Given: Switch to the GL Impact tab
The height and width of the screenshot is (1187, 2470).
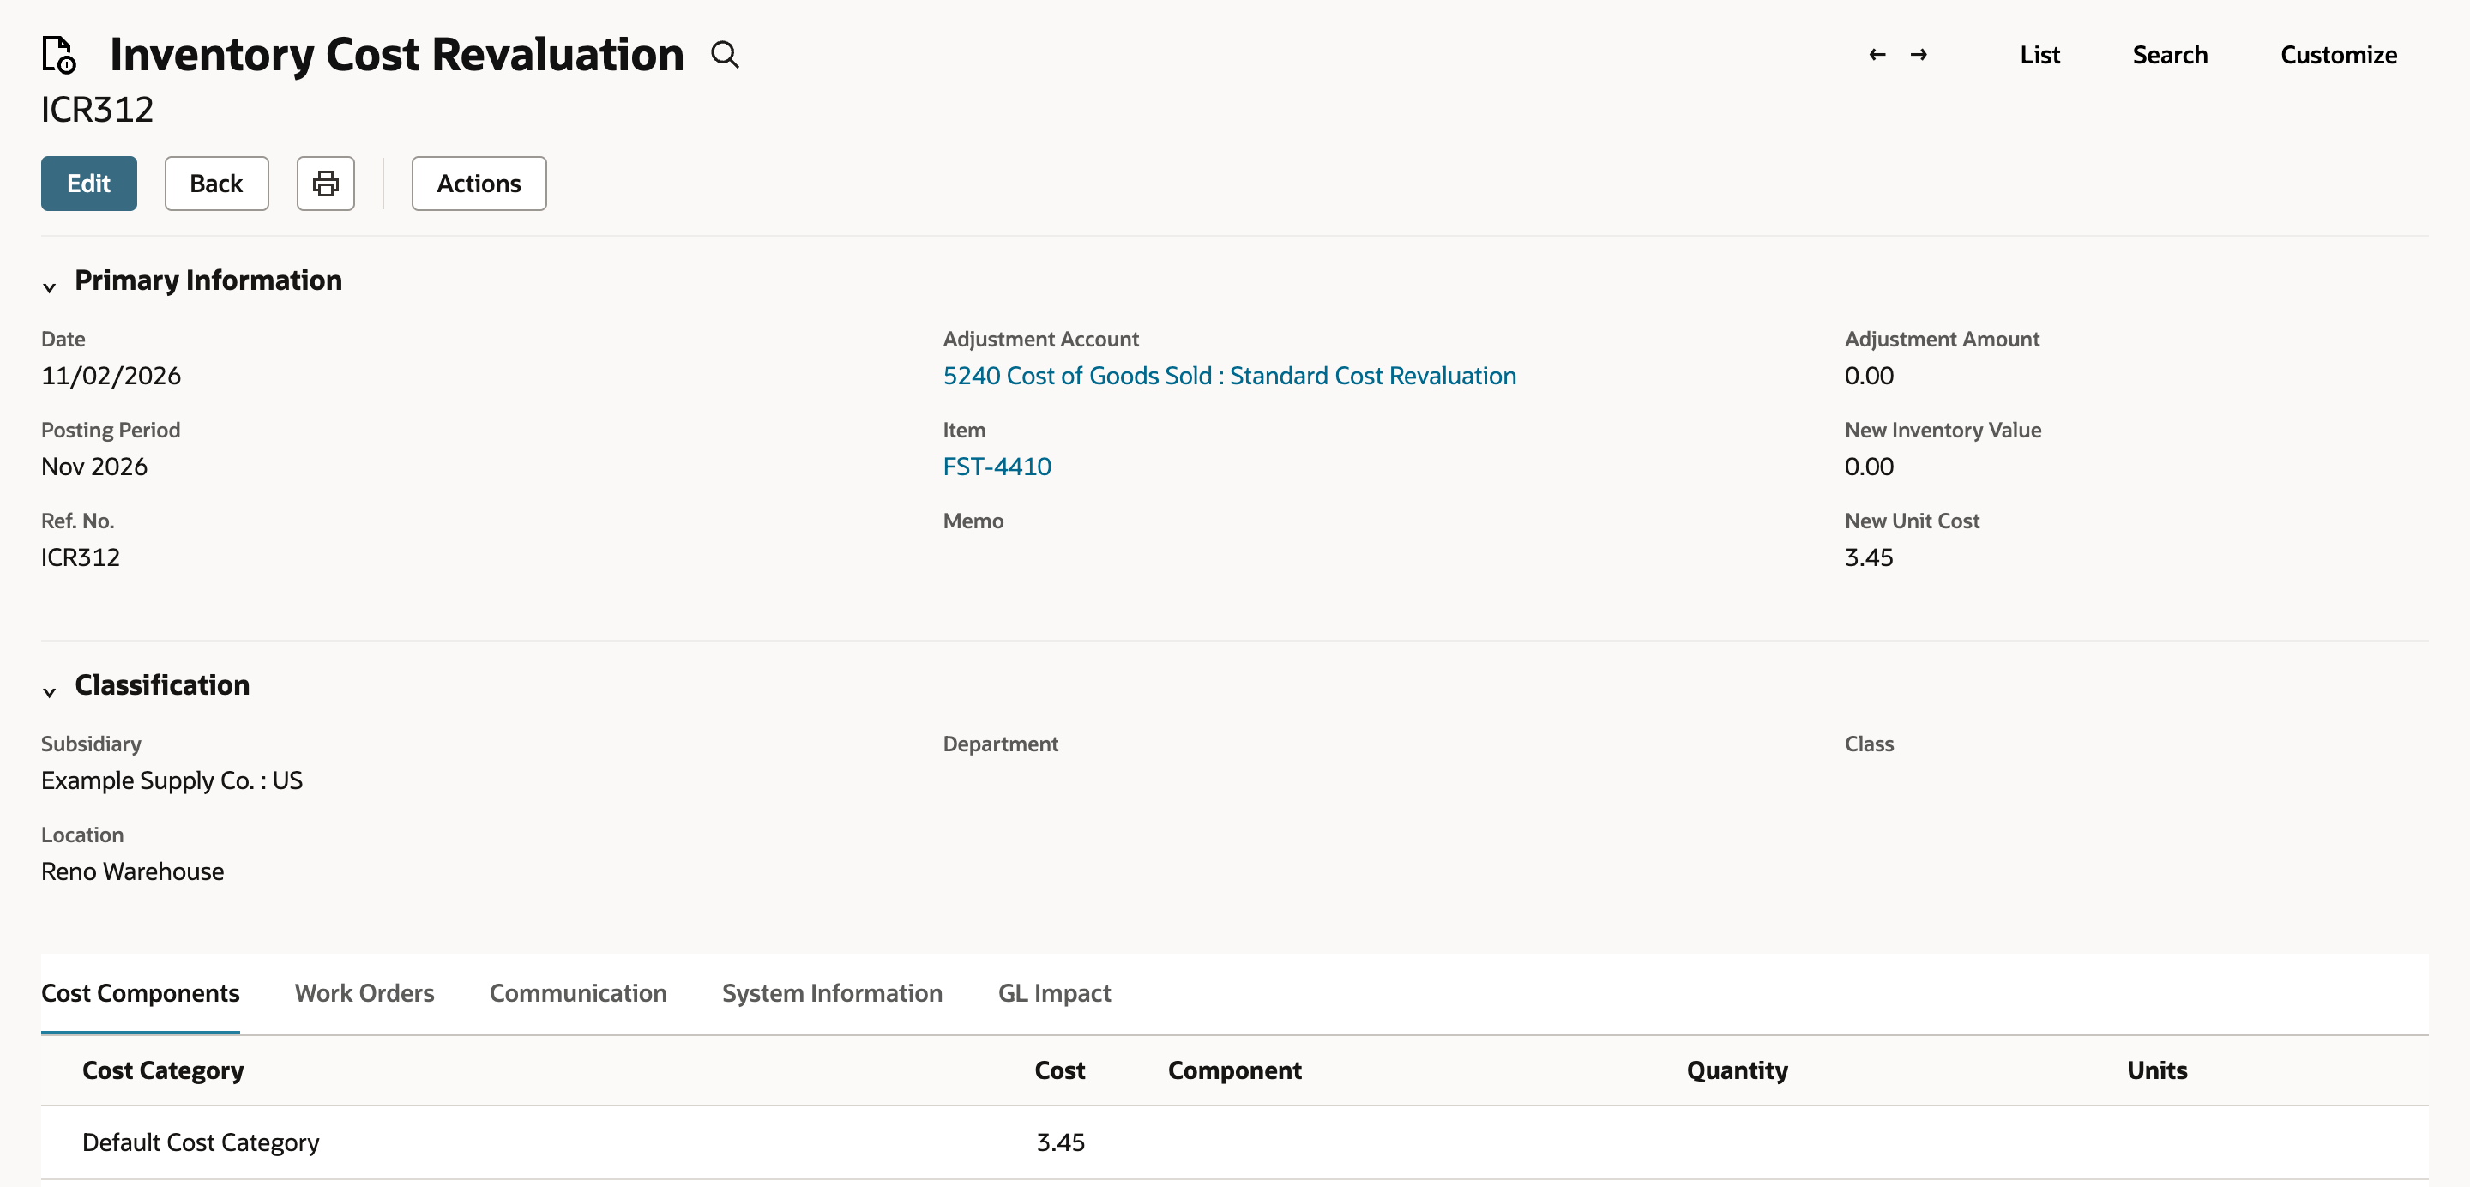Looking at the screenshot, I should 1055,992.
